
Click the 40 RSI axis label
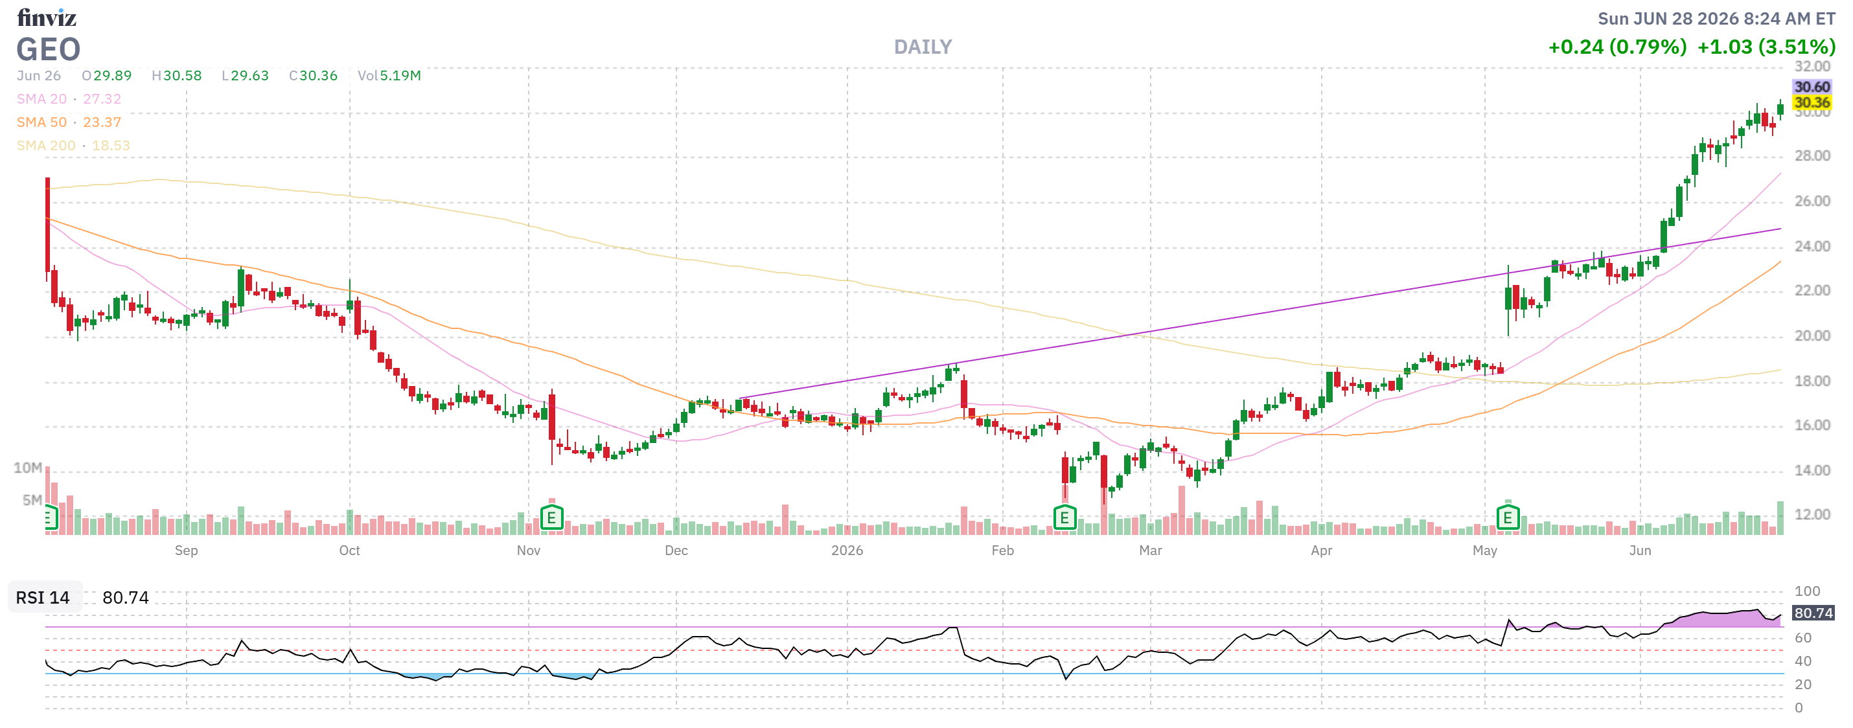[1802, 661]
